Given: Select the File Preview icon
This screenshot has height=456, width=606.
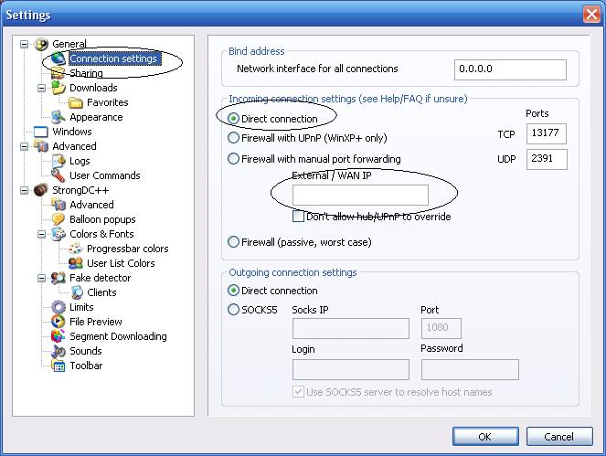Looking at the screenshot, I should point(58,322).
